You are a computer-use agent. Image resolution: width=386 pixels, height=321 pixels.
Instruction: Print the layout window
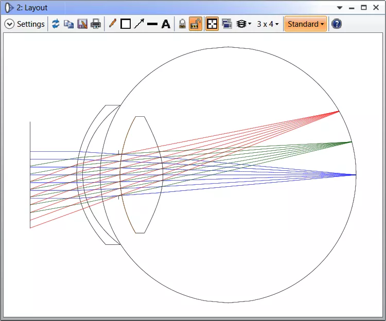[96, 24]
